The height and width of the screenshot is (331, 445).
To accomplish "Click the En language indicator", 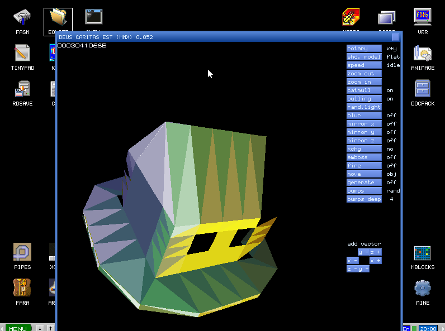I will click(406, 328).
